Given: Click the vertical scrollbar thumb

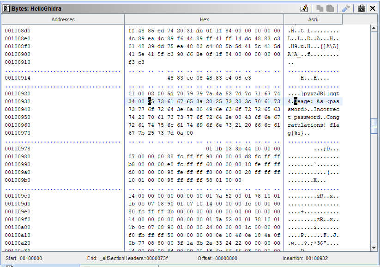Looking at the screenshot, I should [374, 126].
